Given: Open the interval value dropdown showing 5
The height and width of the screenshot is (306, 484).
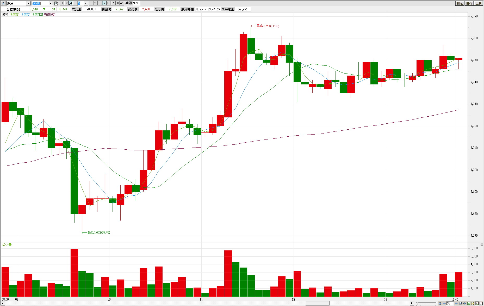Looking at the screenshot, I should pos(86,3).
